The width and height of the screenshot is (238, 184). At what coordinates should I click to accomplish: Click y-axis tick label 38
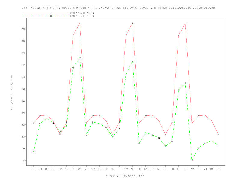[x=23, y=29]
